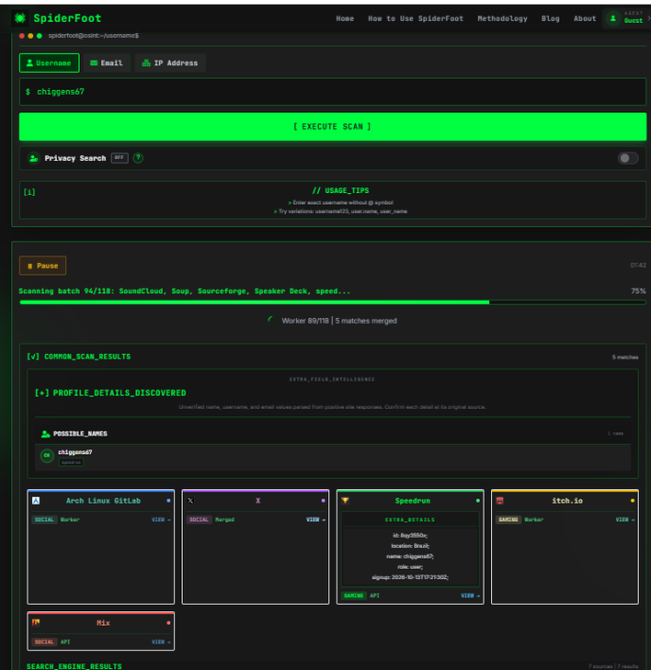The image size is (651, 670).
Task: Click the POSSIBLE_NAMES person icon
Action: tap(45, 433)
